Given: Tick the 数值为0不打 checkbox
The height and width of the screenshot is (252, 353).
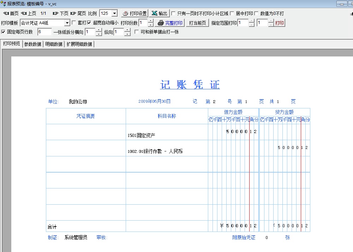Looking at the screenshot, I should [x=257, y=13].
